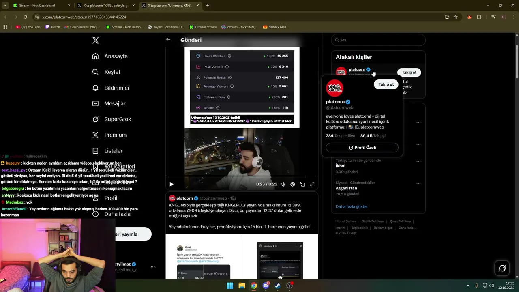Open platcorn avatar in quoted post
This screenshot has height=292, width=519.
(172, 198)
